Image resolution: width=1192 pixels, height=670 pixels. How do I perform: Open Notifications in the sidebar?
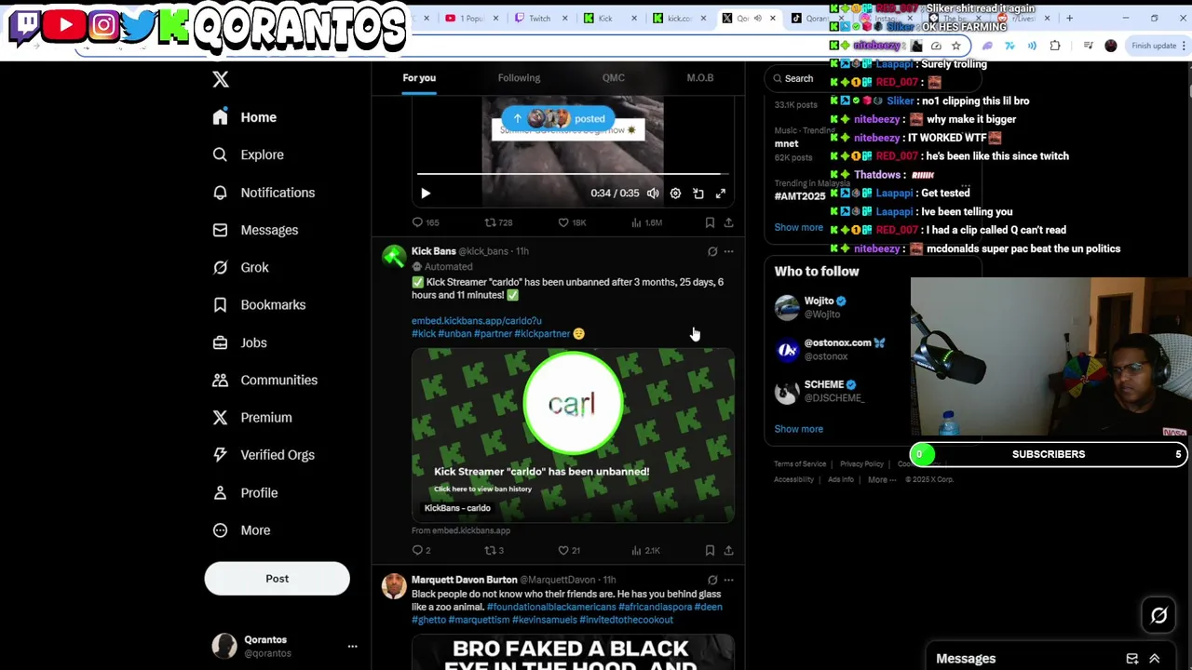coord(264,193)
